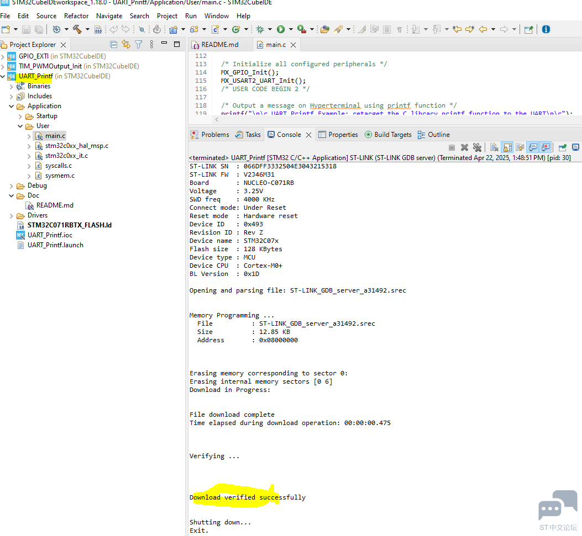Expand the GPIO_EXTI project node
This screenshot has width=582, height=536.
3,57
